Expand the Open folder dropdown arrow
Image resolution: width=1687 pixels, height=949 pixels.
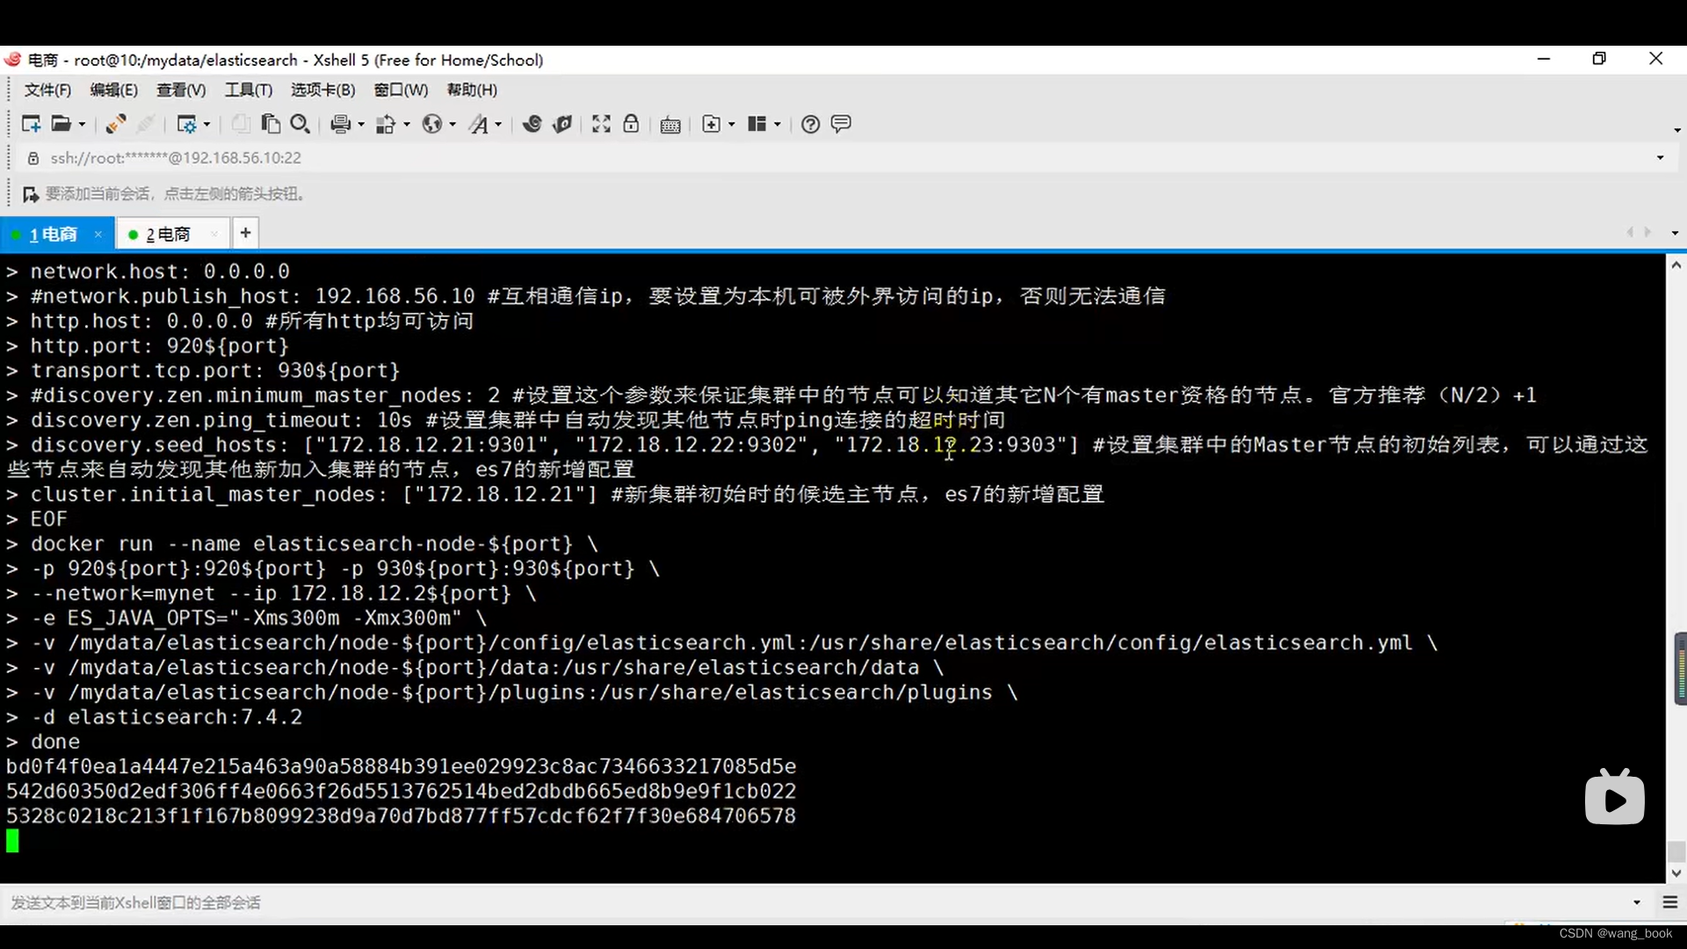pyautogui.click(x=83, y=125)
